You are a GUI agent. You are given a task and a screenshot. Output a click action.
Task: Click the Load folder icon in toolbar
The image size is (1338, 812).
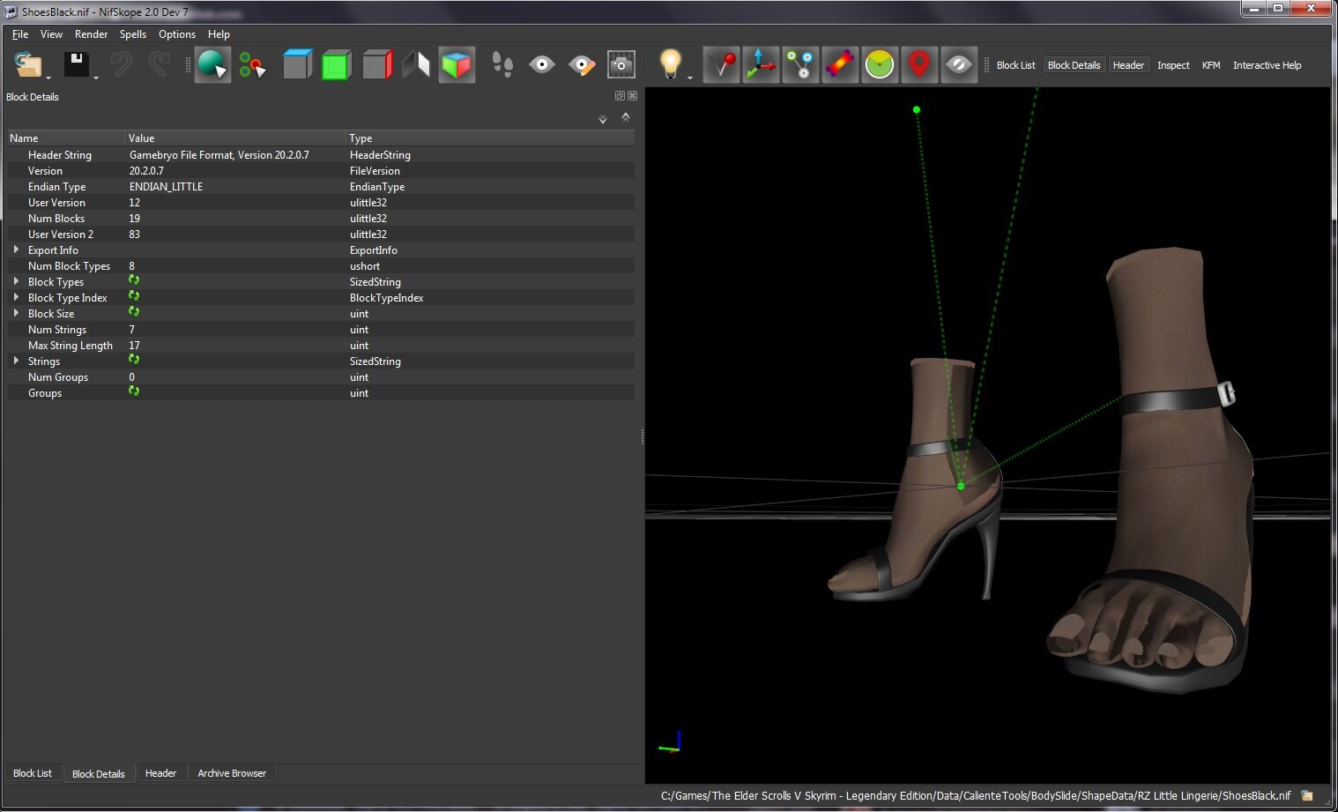pos(28,64)
